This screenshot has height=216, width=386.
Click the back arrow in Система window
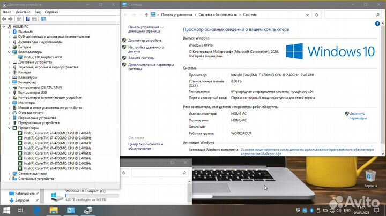(x=125, y=15)
